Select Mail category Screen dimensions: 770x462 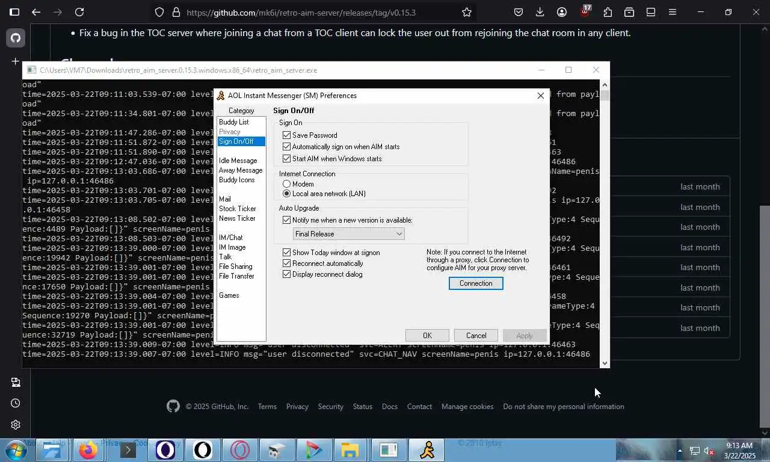click(x=225, y=199)
